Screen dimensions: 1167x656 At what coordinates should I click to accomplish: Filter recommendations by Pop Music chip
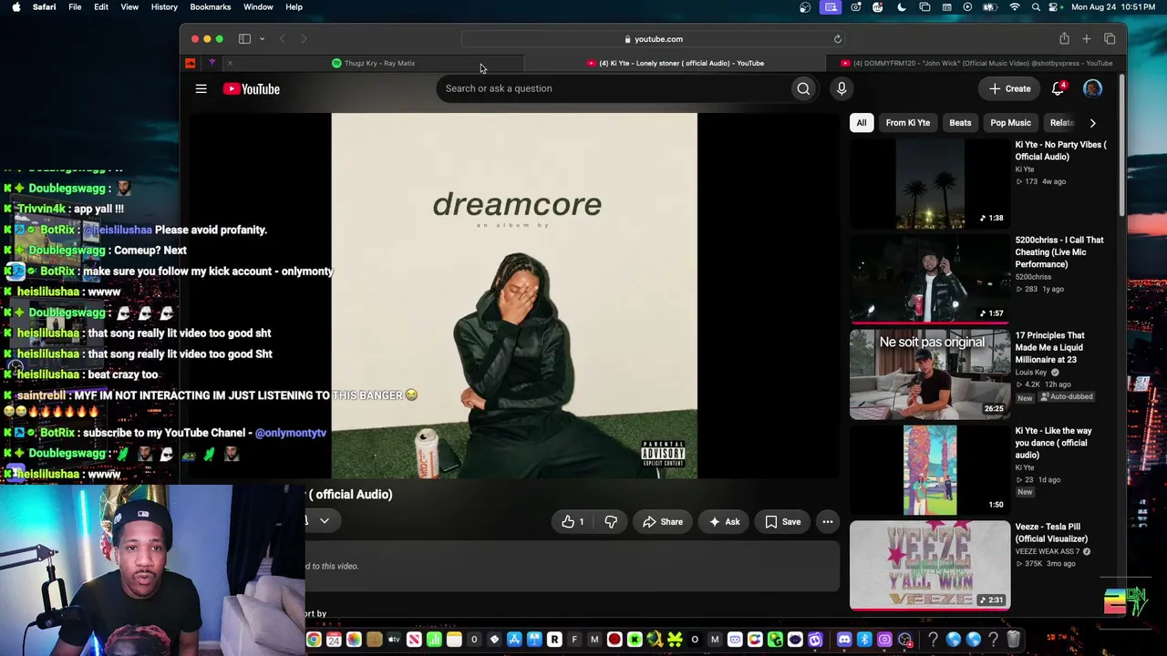click(1011, 123)
